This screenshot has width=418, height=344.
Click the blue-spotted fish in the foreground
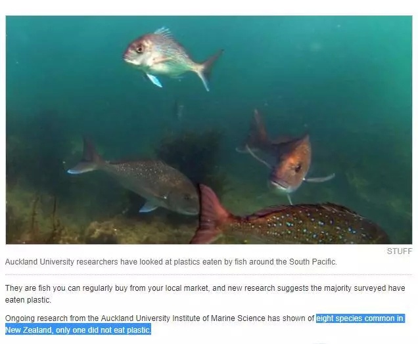290,219
